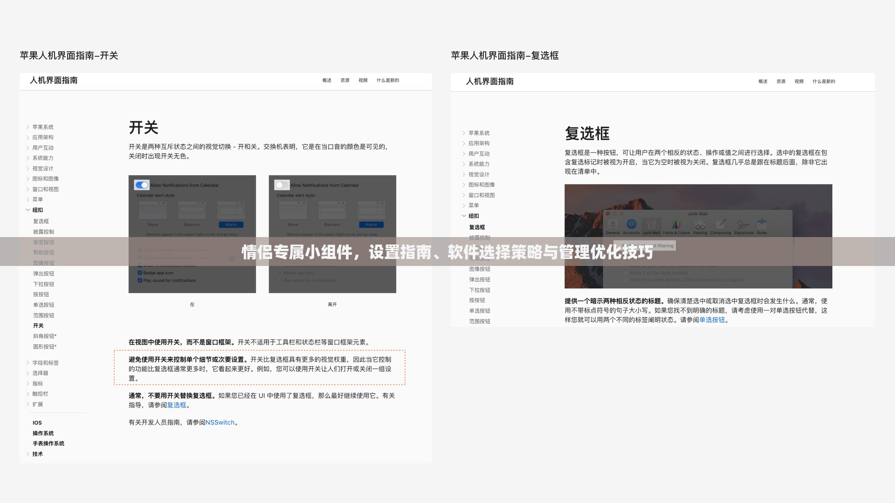
Task: Disable Play sound for notifications
Action: 139,280
